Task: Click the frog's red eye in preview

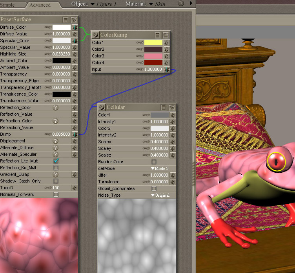Action: point(276,162)
